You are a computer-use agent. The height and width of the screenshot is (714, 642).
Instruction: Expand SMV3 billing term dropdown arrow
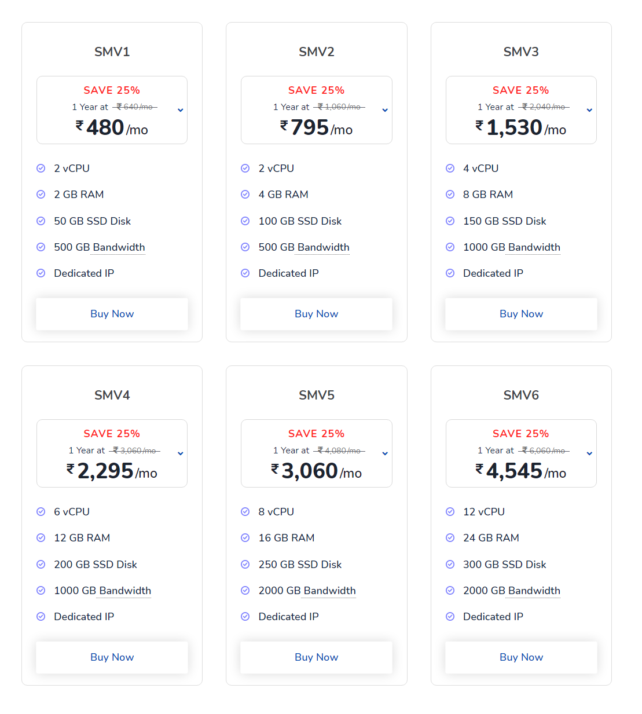click(x=589, y=110)
